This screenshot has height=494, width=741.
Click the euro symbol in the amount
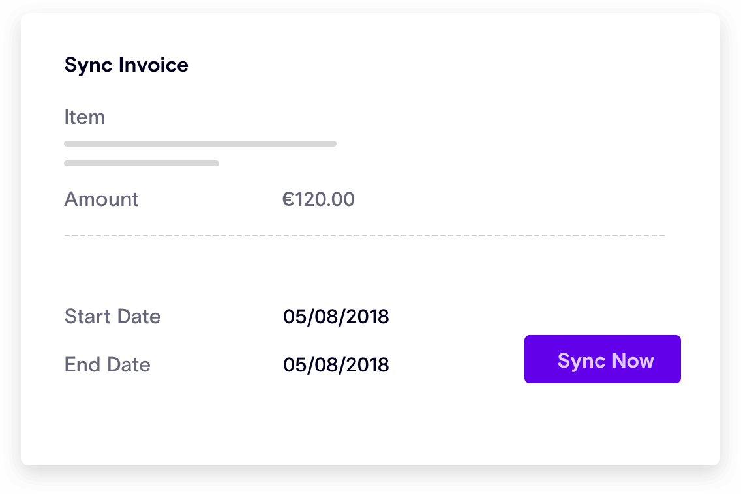(288, 199)
